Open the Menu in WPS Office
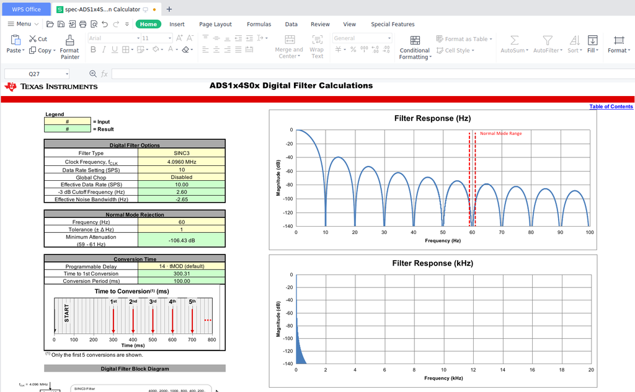The height and width of the screenshot is (392, 635). (22, 24)
